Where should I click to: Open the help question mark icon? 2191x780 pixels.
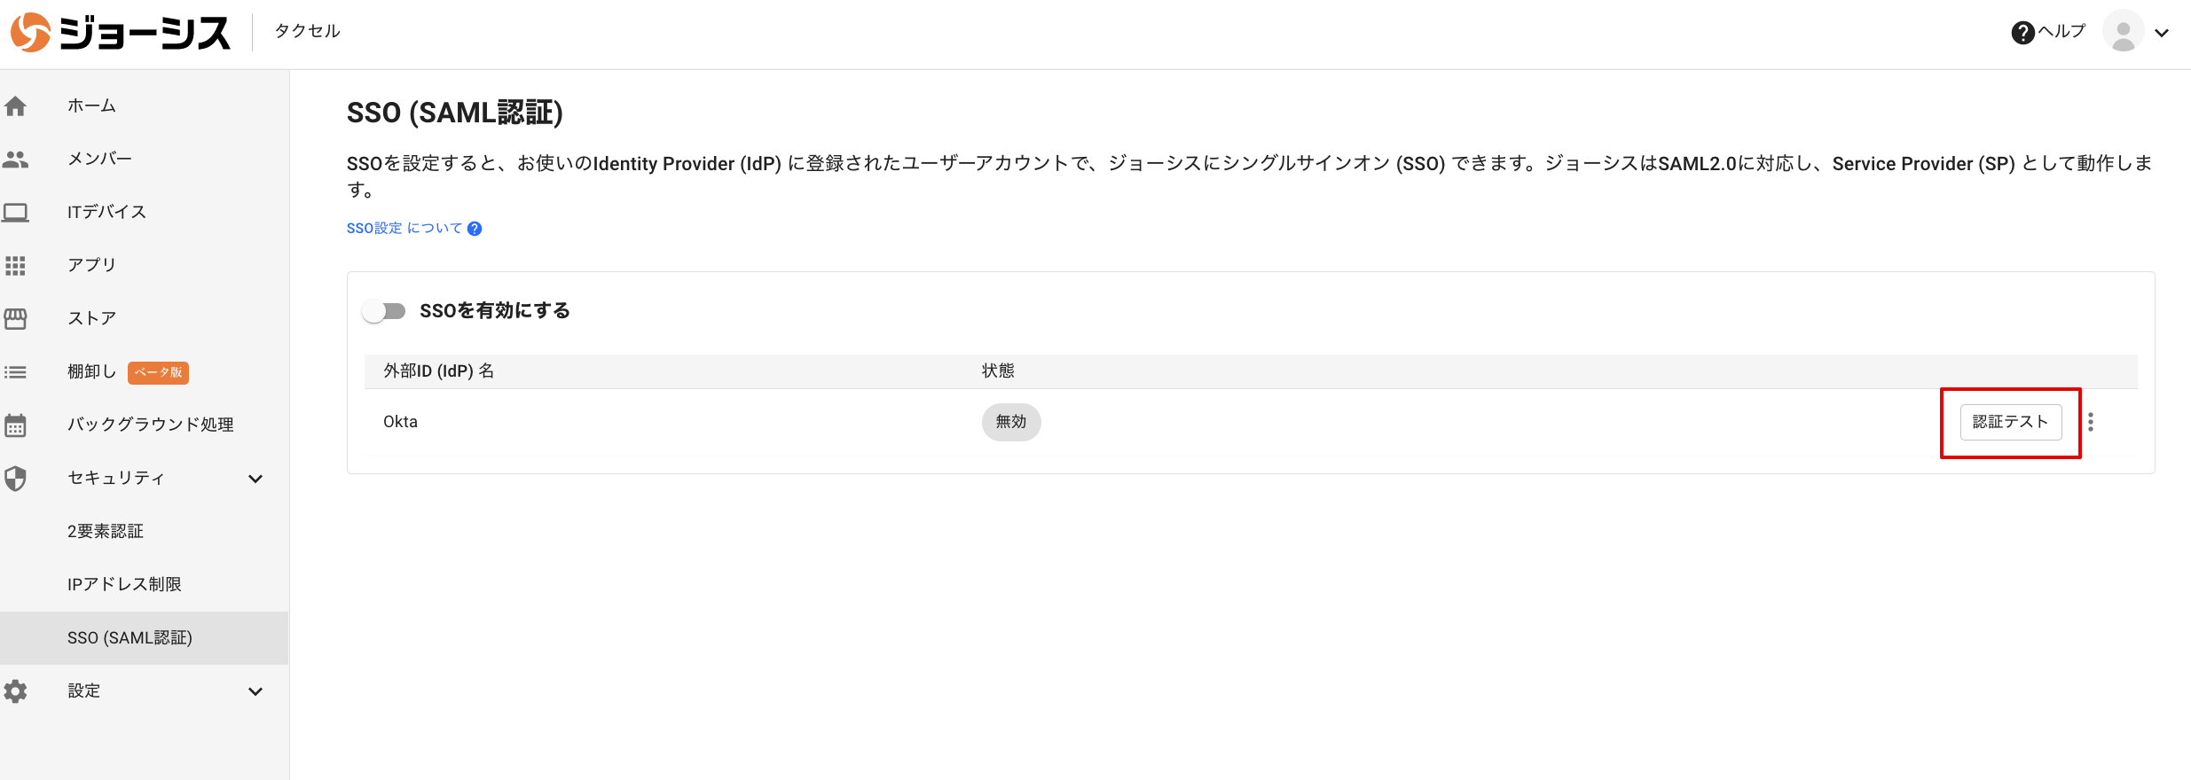point(2022,33)
